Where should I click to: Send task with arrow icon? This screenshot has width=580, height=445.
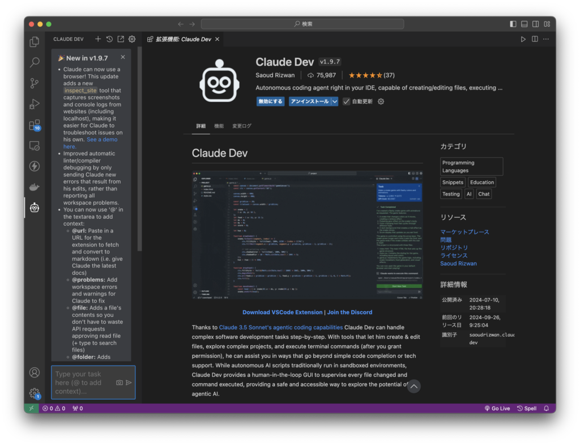129,383
